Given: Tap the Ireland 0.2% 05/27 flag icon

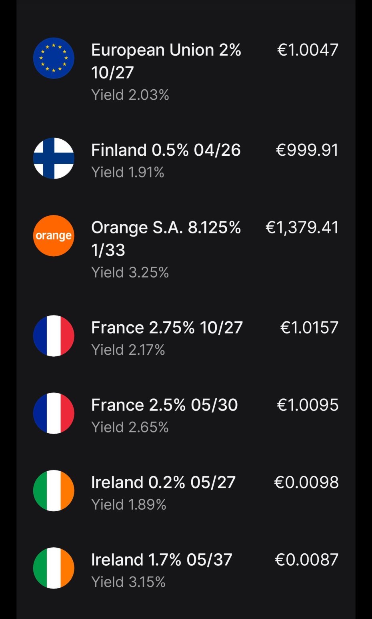Looking at the screenshot, I should coord(54,490).
